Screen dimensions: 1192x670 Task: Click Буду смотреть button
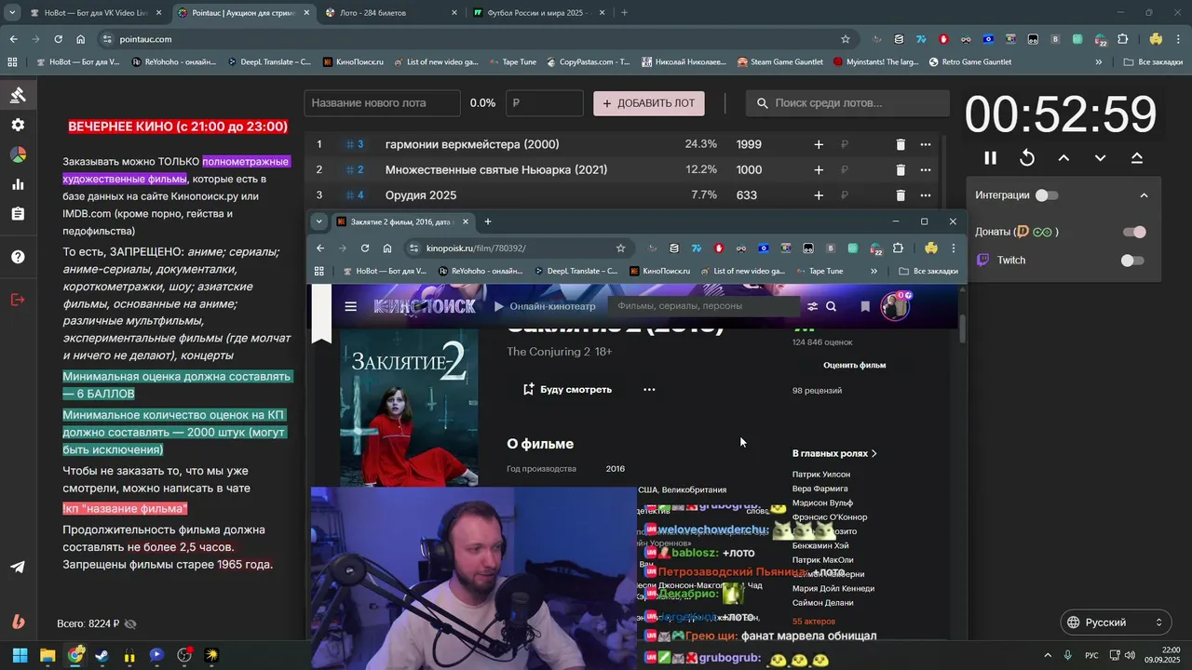point(567,389)
